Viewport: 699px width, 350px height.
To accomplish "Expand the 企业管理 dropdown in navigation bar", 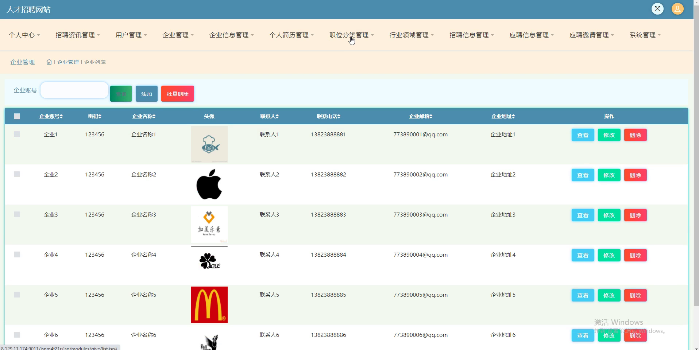I will pyautogui.click(x=178, y=35).
